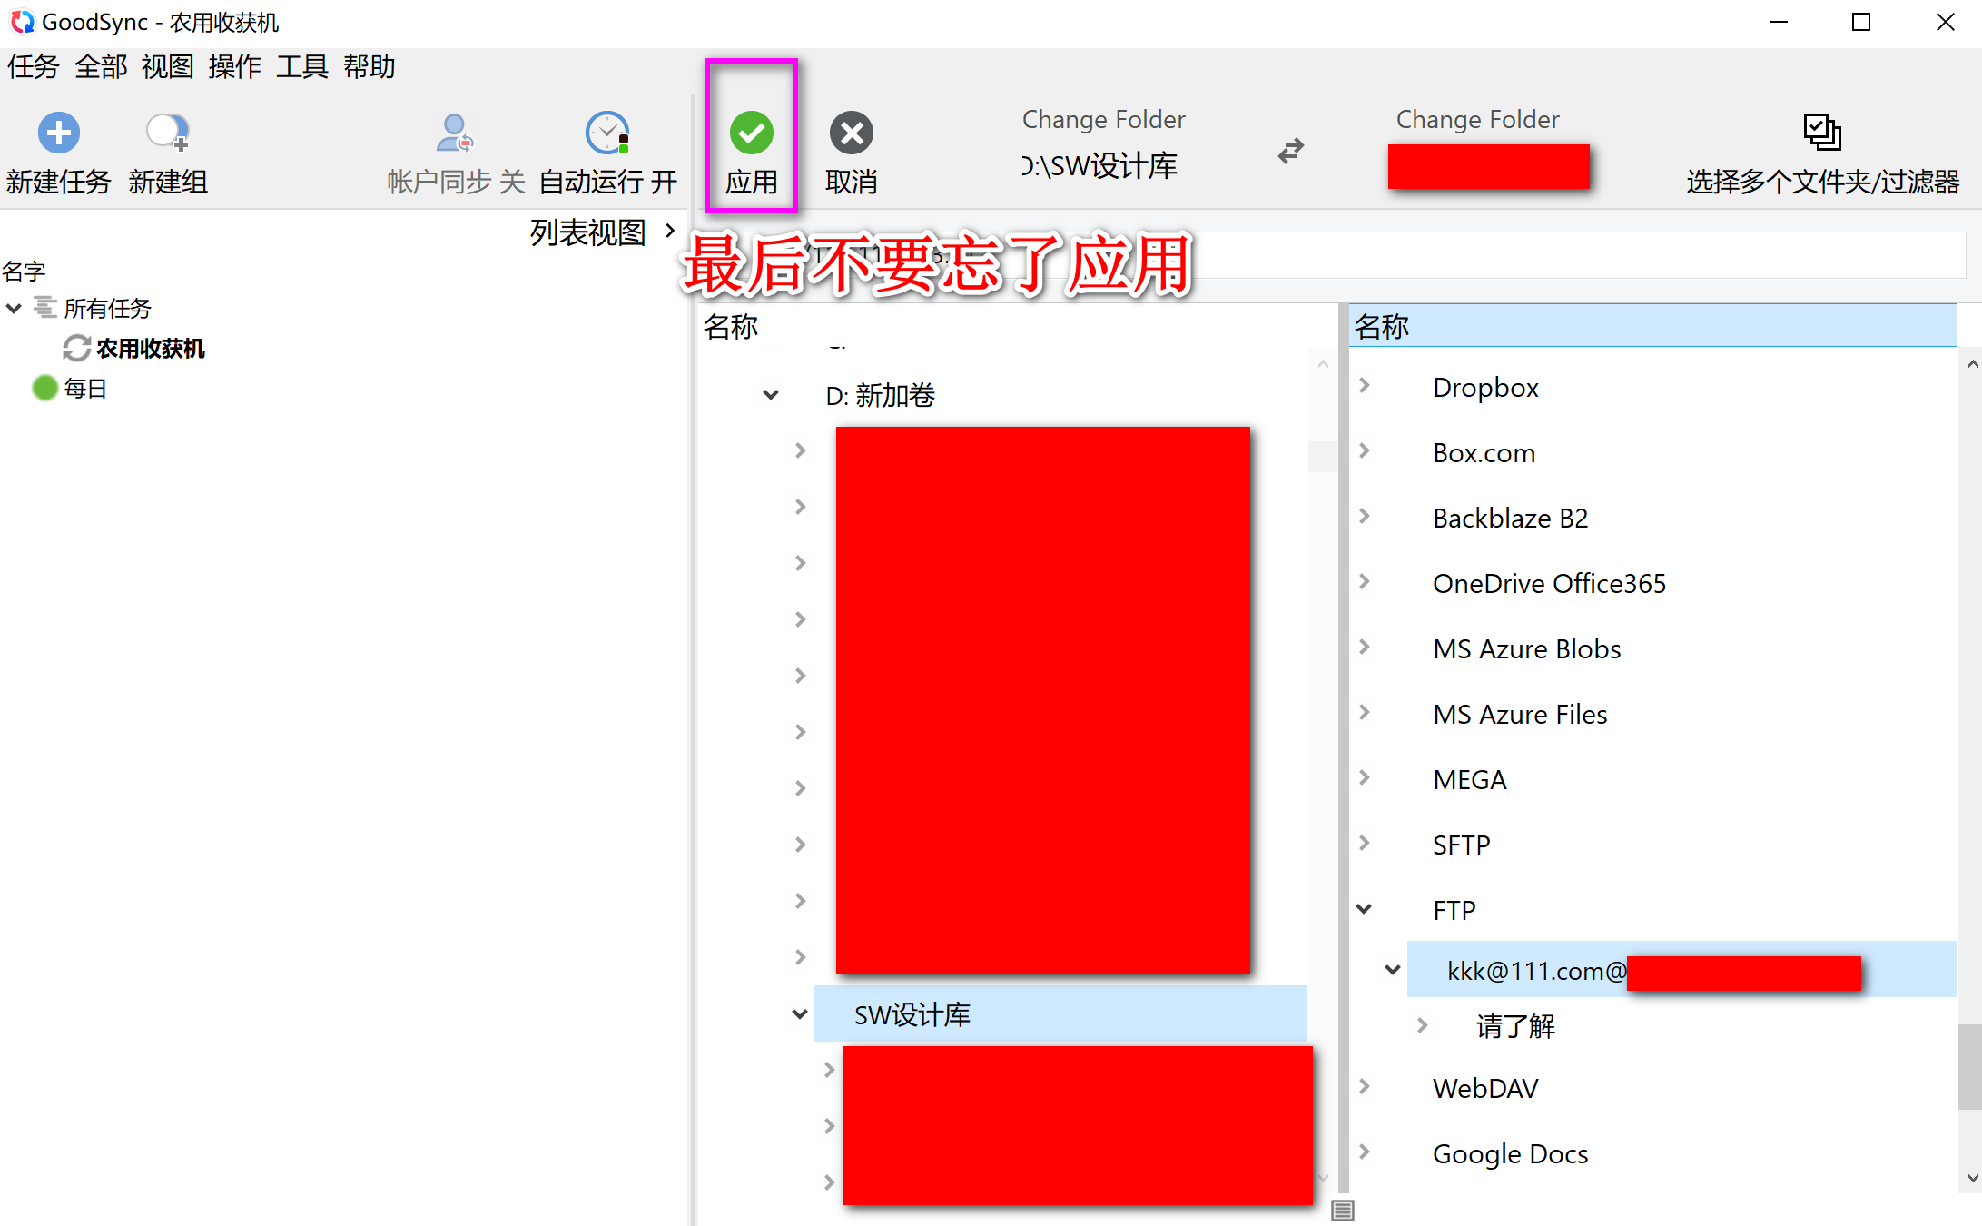Expand the MS Azure Blobs node
Screen dimensions: 1982x1226
coord(1365,648)
